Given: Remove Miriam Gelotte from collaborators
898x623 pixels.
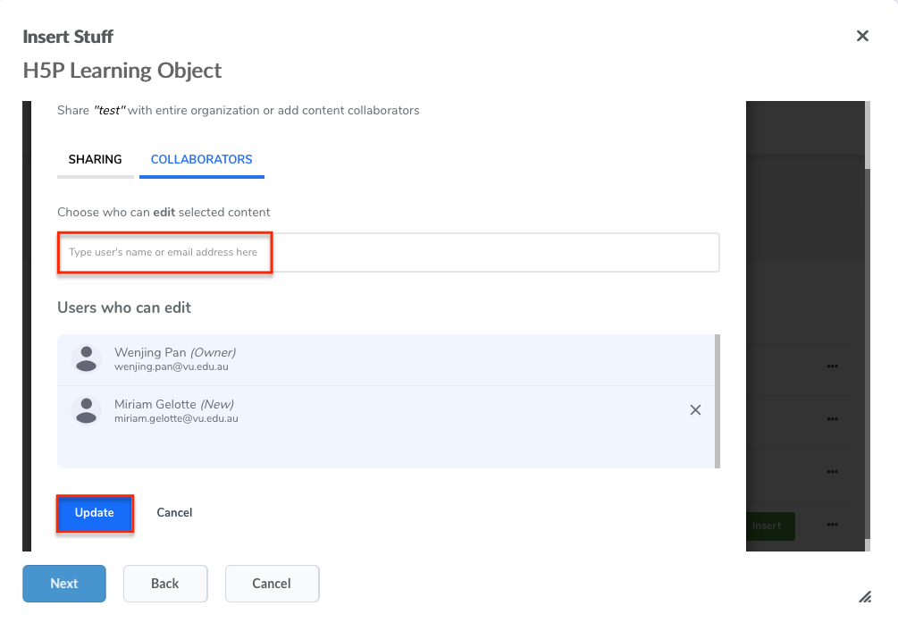Looking at the screenshot, I should click(695, 409).
